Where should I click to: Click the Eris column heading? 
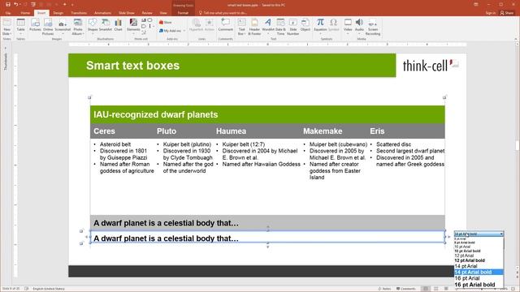coord(377,131)
